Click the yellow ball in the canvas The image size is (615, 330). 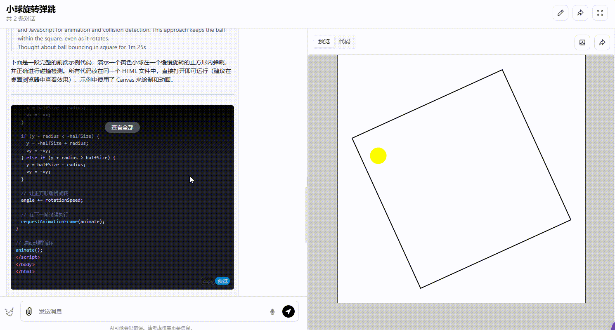pyautogui.click(x=378, y=156)
